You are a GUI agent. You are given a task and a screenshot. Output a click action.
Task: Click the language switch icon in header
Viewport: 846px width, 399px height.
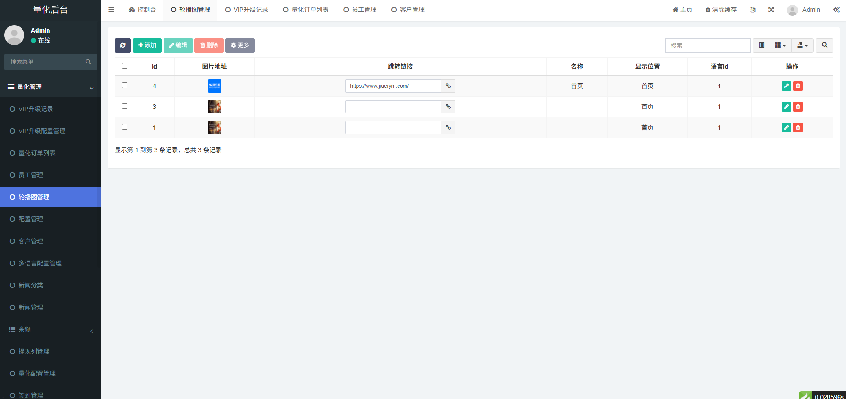click(x=753, y=10)
